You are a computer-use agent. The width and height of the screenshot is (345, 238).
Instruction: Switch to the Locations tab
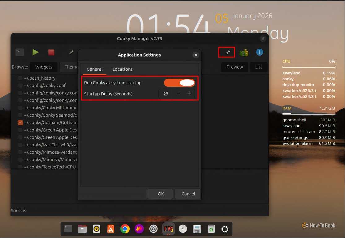tap(122, 69)
